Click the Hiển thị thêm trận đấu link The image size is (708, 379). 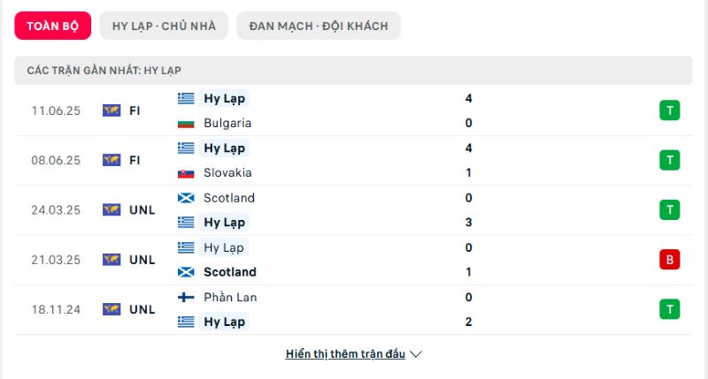pos(345,354)
